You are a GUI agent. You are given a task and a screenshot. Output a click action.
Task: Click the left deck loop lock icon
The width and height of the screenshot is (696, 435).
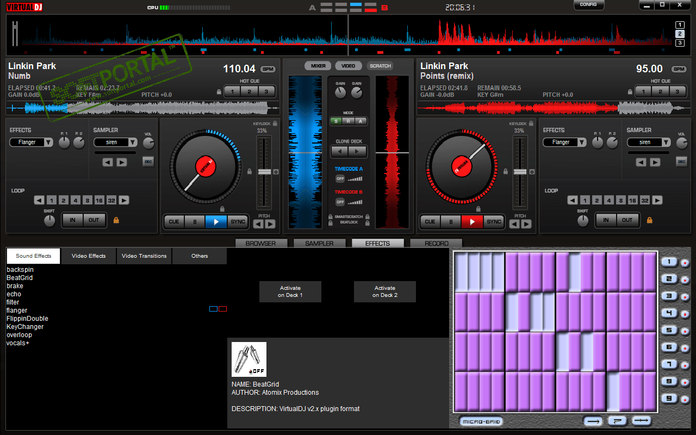point(116,220)
